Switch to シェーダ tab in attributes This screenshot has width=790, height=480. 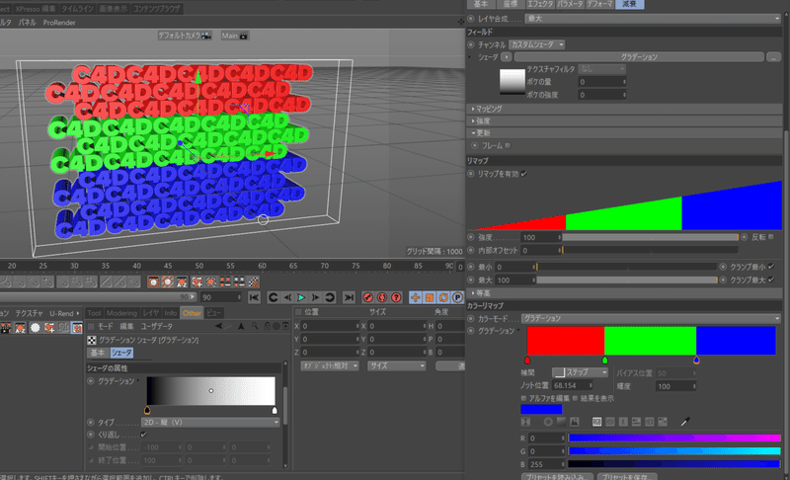pyautogui.click(x=121, y=353)
